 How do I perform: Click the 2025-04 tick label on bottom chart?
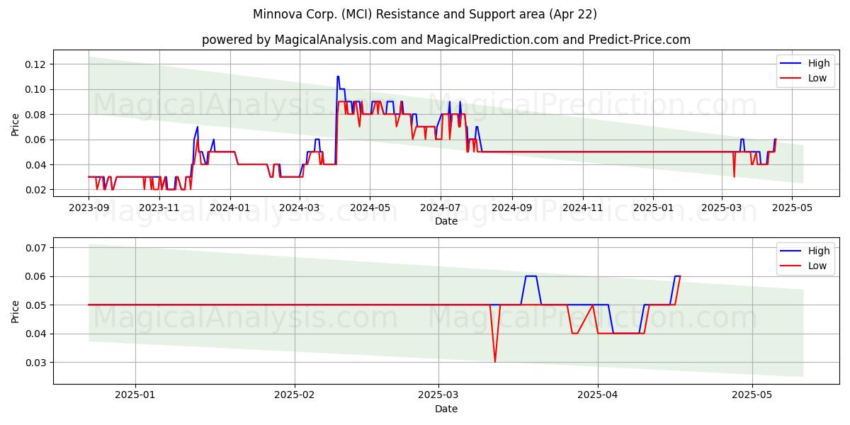(598, 396)
